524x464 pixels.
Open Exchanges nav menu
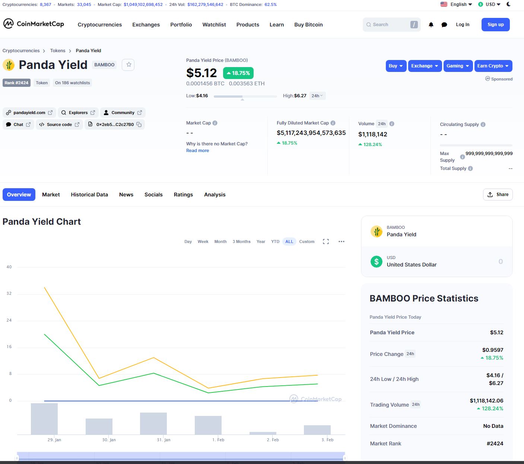point(146,25)
